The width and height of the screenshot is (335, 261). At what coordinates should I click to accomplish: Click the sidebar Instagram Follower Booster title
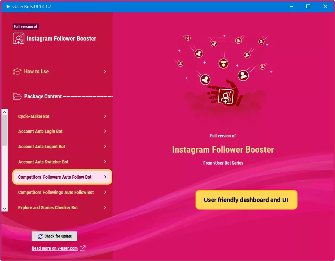pos(61,38)
